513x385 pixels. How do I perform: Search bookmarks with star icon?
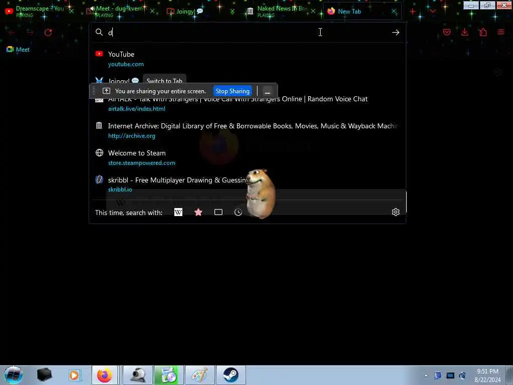(x=198, y=212)
